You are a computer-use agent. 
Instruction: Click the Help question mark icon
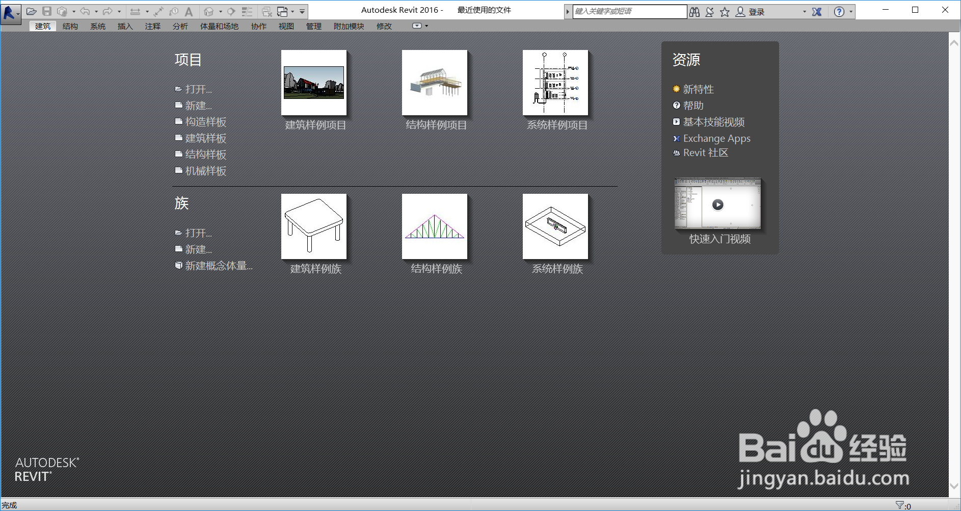[839, 12]
